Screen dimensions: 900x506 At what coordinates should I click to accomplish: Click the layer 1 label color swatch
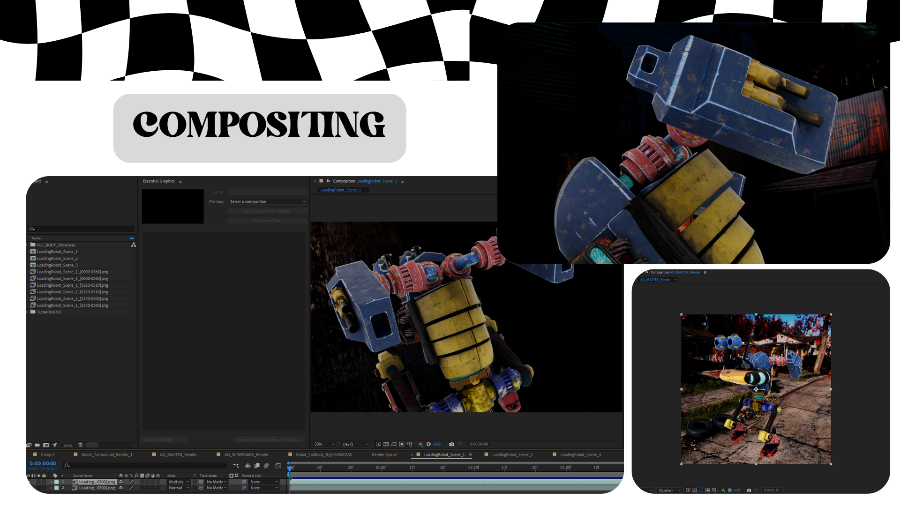click(57, 482)
